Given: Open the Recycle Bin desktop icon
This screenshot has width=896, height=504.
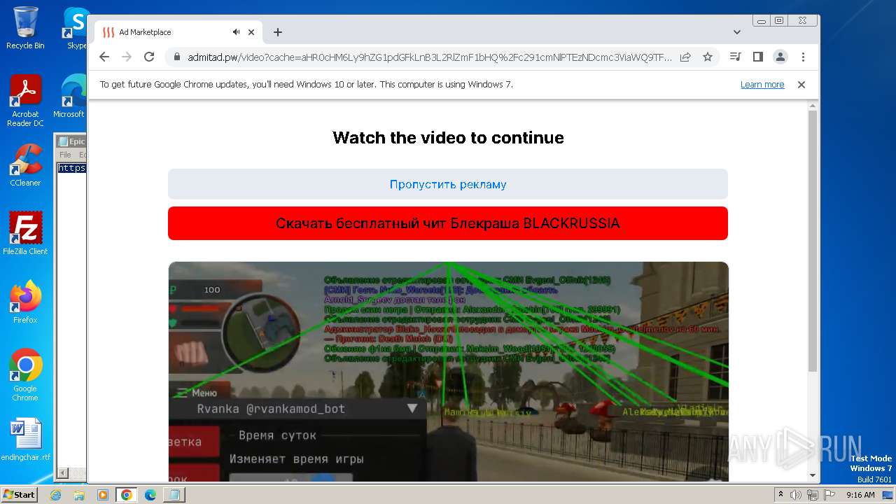Looking at the screenshot, I should tap(25, 28).
